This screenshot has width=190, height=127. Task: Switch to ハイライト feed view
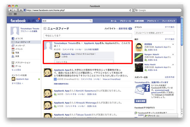(110, 29)
